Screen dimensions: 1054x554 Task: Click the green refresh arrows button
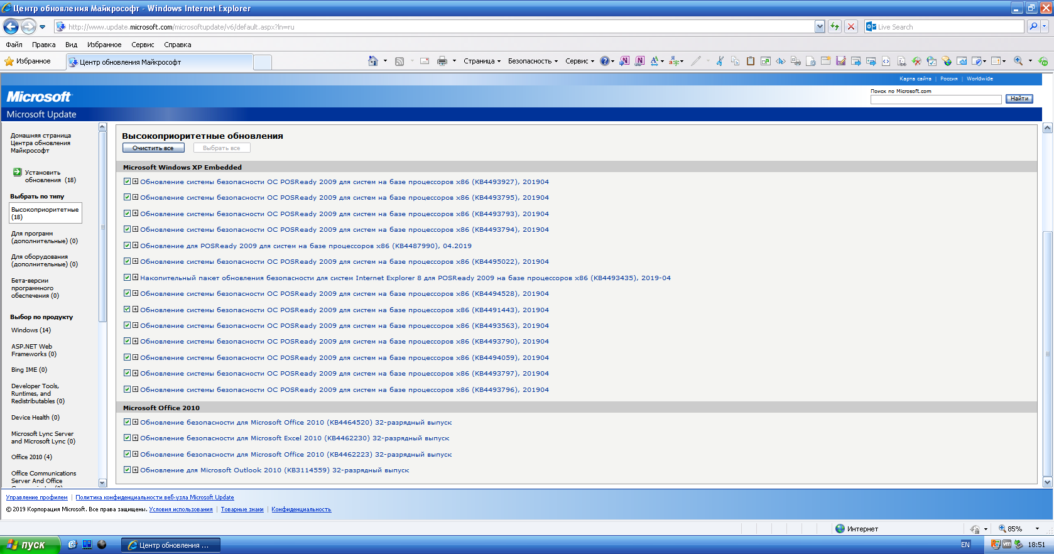(835, 26)
